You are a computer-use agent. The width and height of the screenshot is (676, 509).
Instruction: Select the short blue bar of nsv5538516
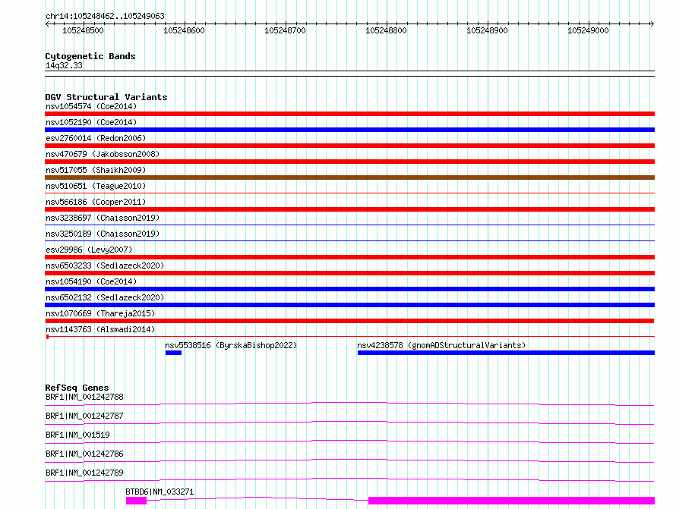coord(173,353)
